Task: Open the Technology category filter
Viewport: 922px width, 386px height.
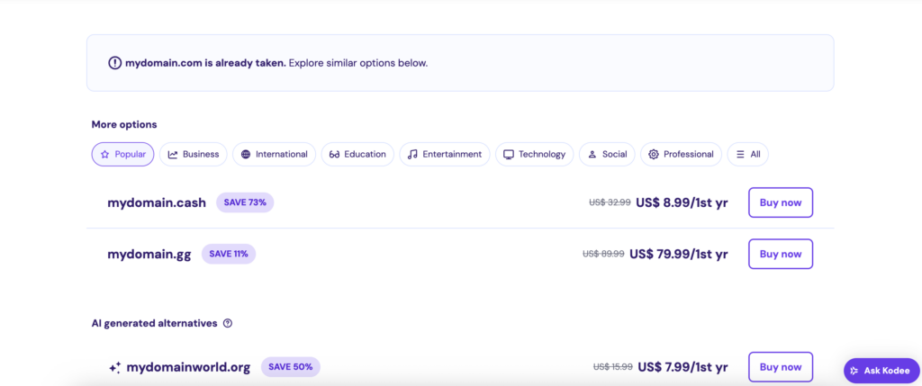Action: point(534,154)
